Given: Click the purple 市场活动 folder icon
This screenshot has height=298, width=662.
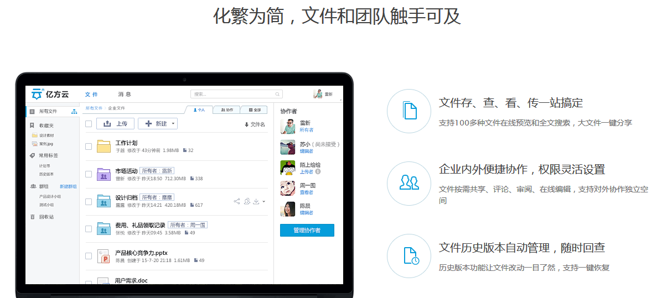Looking at the screenshot, I should [104, 174].
